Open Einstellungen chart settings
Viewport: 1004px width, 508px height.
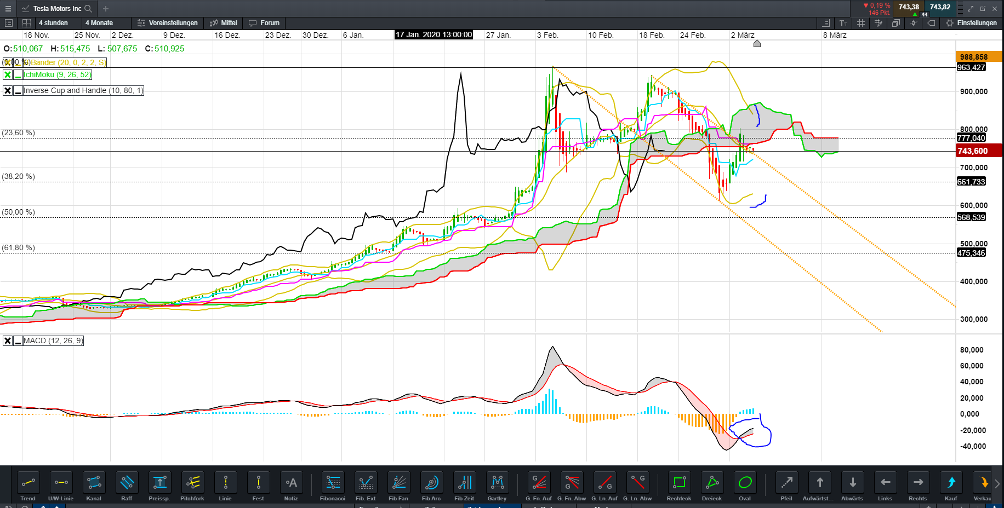(x=972, y=23)
